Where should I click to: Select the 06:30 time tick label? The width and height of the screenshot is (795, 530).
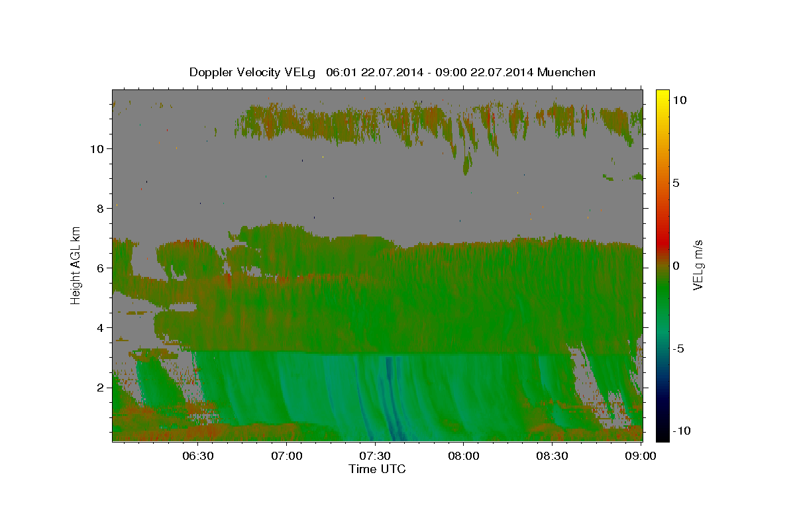[x=199, y=456]
